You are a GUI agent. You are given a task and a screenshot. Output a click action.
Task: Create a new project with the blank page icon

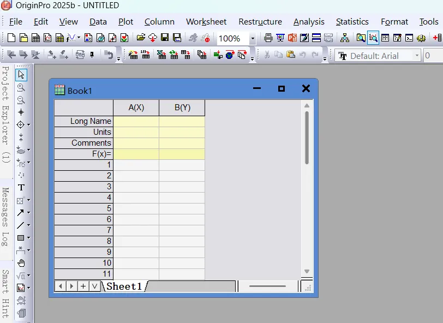point(11,38)
